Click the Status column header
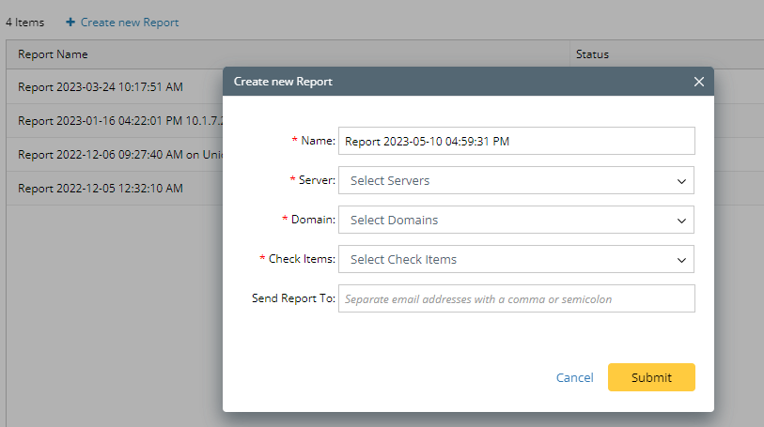Viewport: 764px width, 427px height. point(592,54)
